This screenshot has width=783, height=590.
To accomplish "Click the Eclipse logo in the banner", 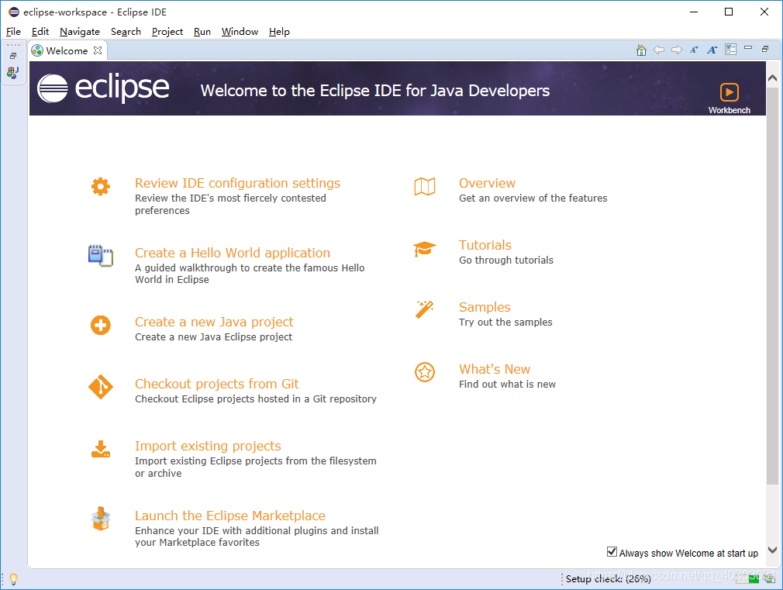I will coord(103,88).
